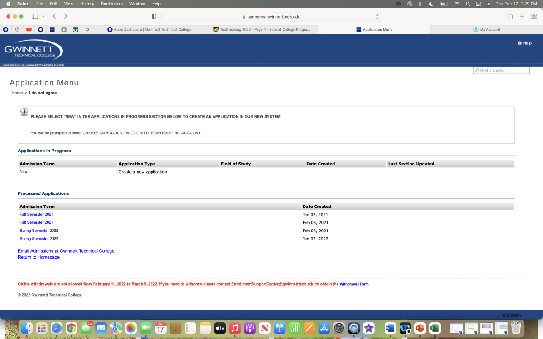Open the App Store from the Dock
This screenshot has height=339, width=543.
[324, 328]
